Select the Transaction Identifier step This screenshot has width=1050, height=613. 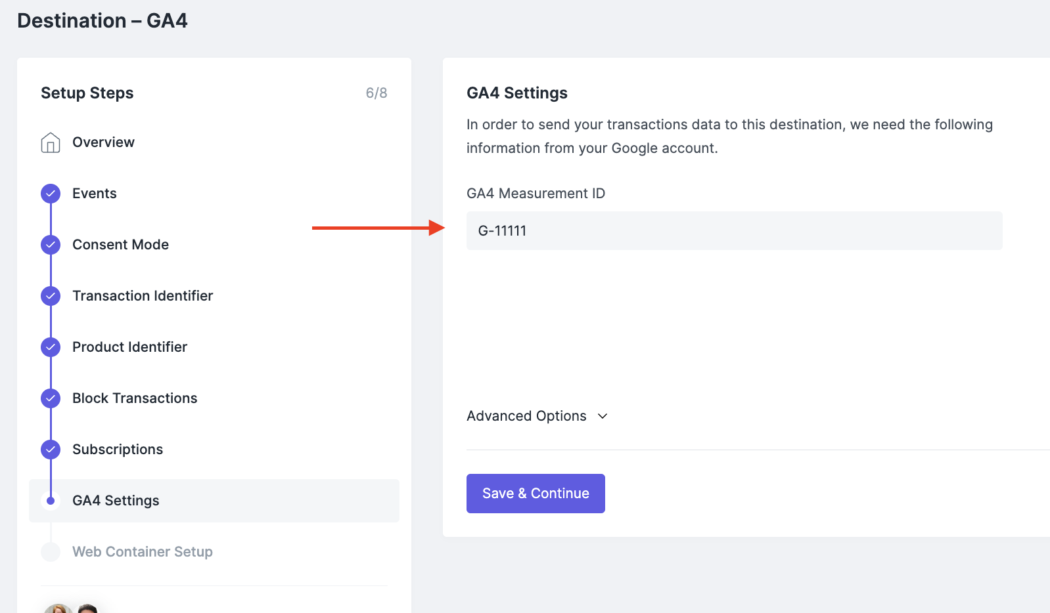click(x=143, y=296)
